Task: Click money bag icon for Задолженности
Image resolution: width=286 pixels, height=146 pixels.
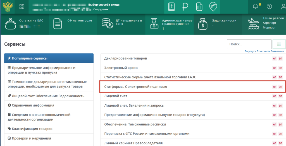Action: click(203, 24)
